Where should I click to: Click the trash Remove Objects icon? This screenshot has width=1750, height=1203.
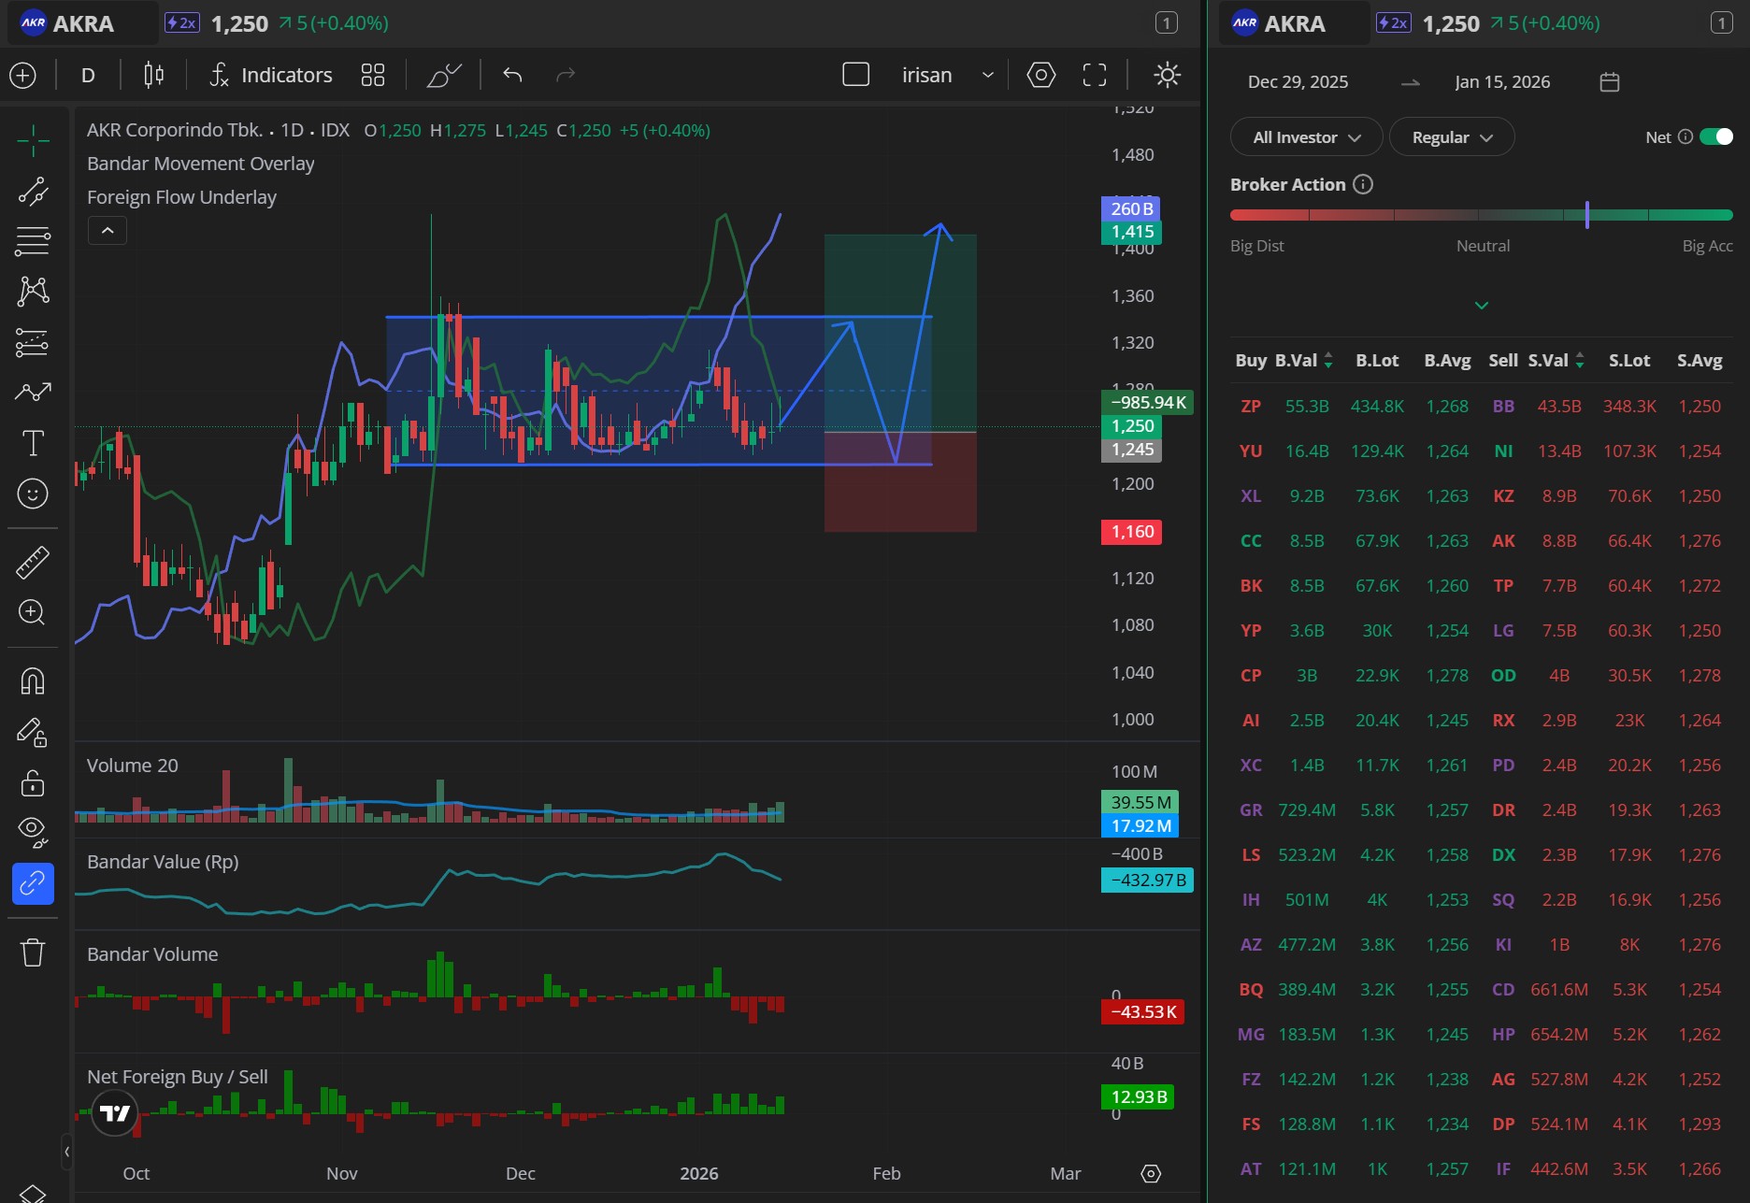[x=33, y=952]
